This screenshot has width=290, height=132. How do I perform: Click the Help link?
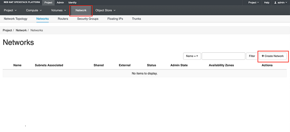(x=266, y=3)
